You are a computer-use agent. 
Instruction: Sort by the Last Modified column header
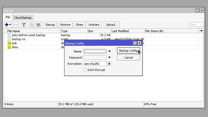pyautogui.click(x=128, y=31)
